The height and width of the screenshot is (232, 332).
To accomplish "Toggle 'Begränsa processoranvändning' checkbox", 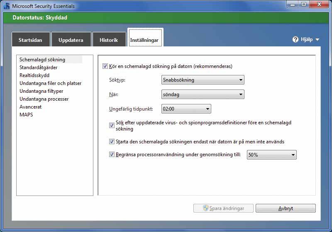I will pos(112,155).
